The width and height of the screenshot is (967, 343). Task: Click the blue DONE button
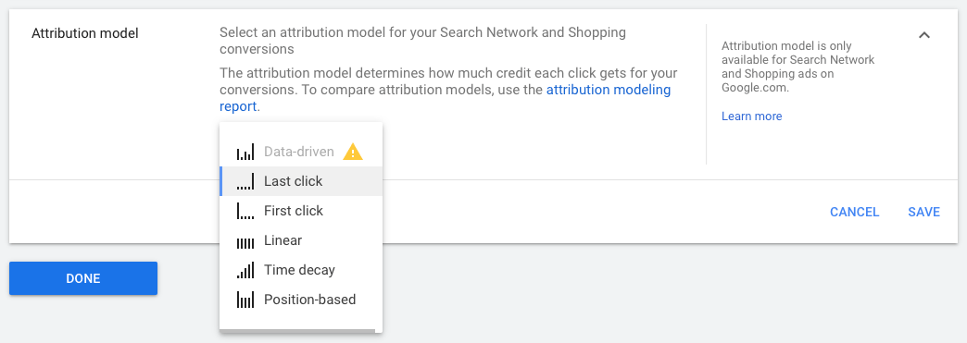click(x=83, y=278)
